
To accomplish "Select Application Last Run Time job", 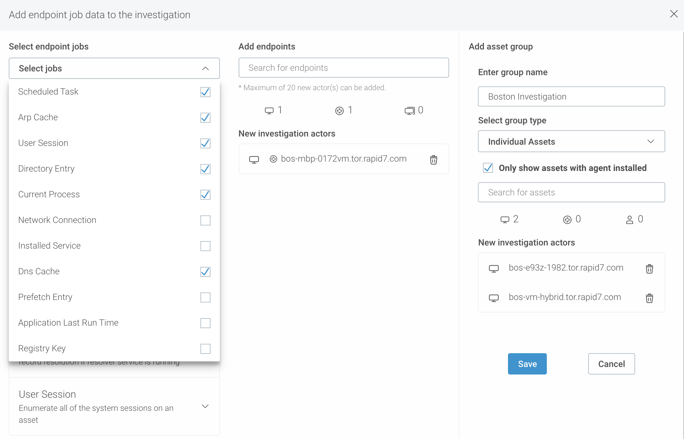I will pyautogui.click(x=205, y=323).
